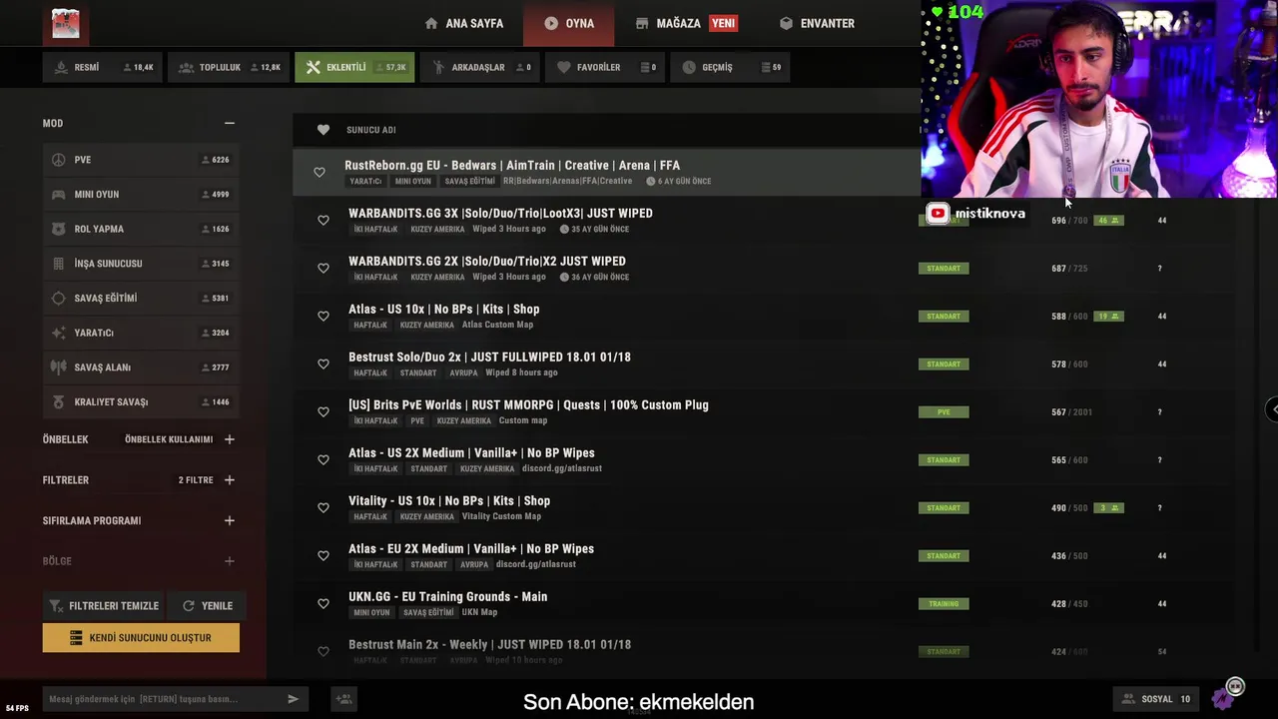Click discord.gg/atlasrust on Atlas US 2X row

(562, 468)
